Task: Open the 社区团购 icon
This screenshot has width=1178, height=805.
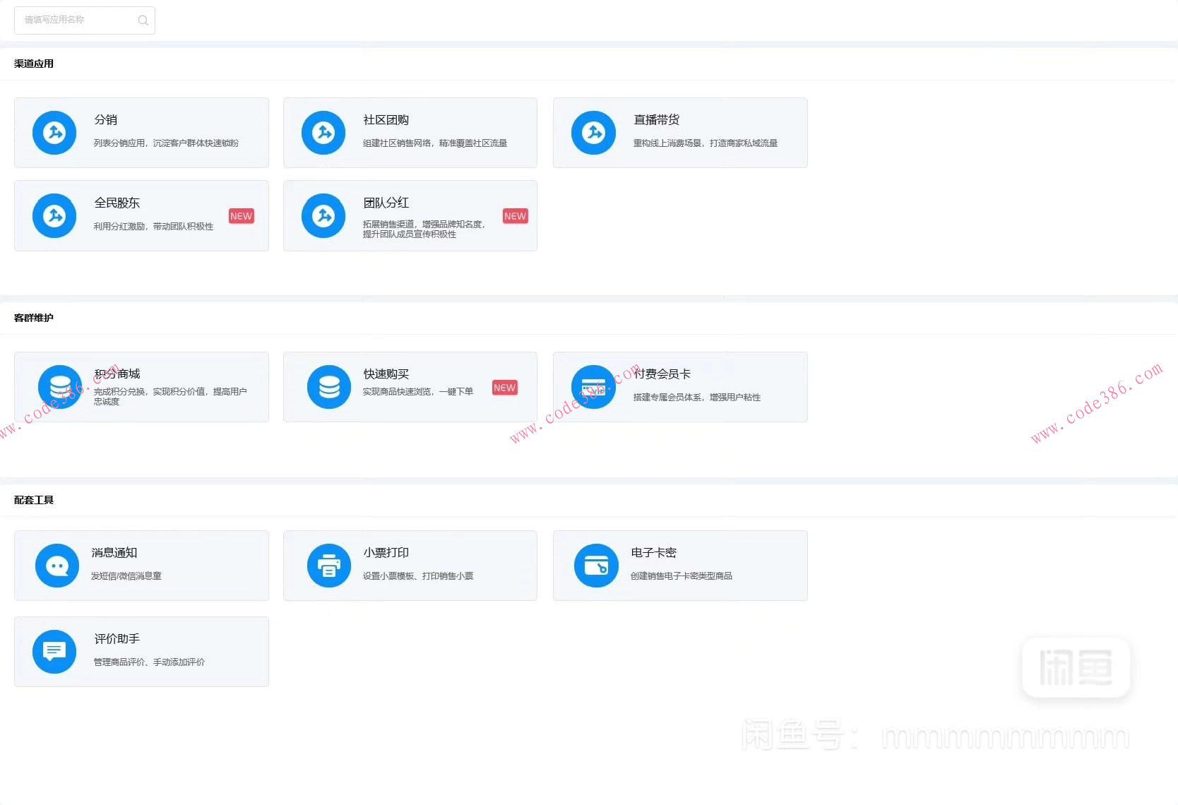Action: coord(323,133)
